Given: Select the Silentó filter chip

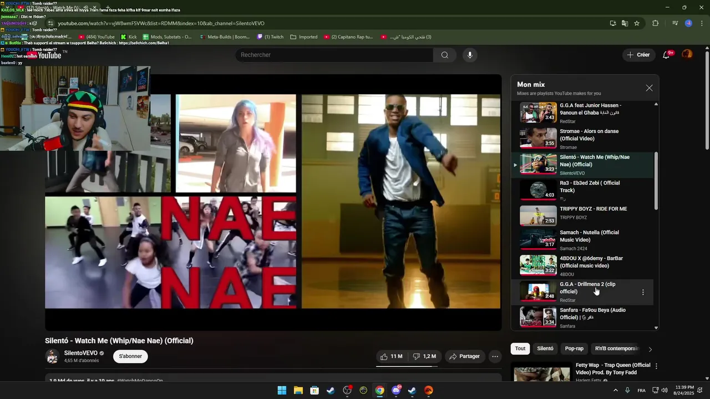Looking at the screenshot, I should [x=545, y=349].
